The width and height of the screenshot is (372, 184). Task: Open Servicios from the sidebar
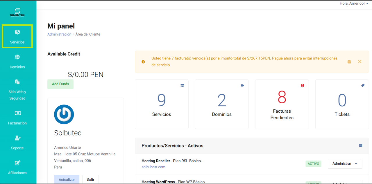(17, 37)
